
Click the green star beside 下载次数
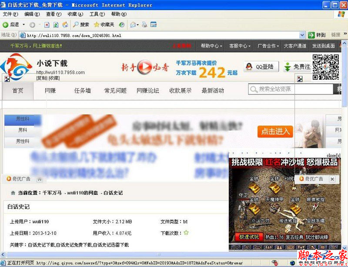click(185, 232)
